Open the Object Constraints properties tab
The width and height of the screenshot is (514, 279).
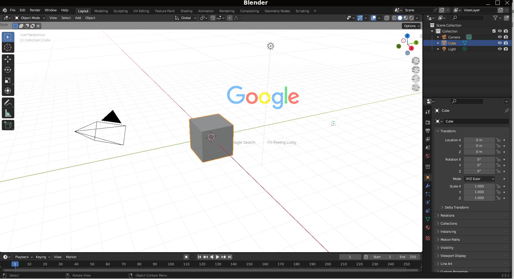428,211
